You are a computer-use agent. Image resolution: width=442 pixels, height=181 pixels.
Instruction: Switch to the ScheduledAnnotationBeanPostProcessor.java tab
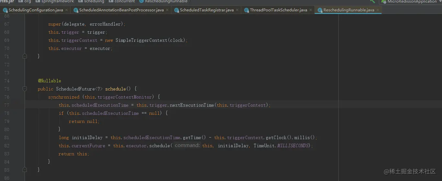pyautogui.click(x=121, y=10)
